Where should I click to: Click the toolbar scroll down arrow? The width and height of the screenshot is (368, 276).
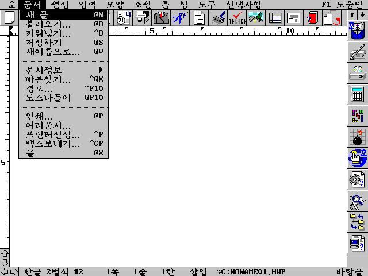point(363,14)
